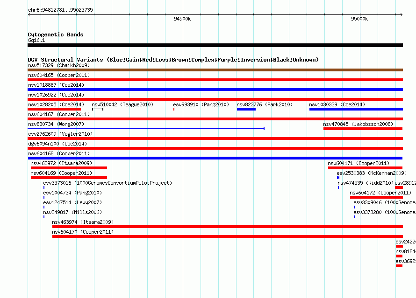The width and height of the screenshot is (416, 298).
Task: Click the esv2530383 (McKernan2009) label
Action: (372, 173)
